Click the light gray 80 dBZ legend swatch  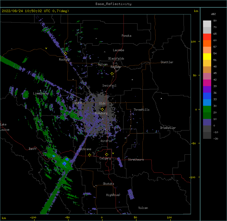pyautogui.click(x=207, y=24)
